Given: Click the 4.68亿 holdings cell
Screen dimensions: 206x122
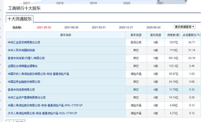Looking at the screenshot, I should [174, 105].
